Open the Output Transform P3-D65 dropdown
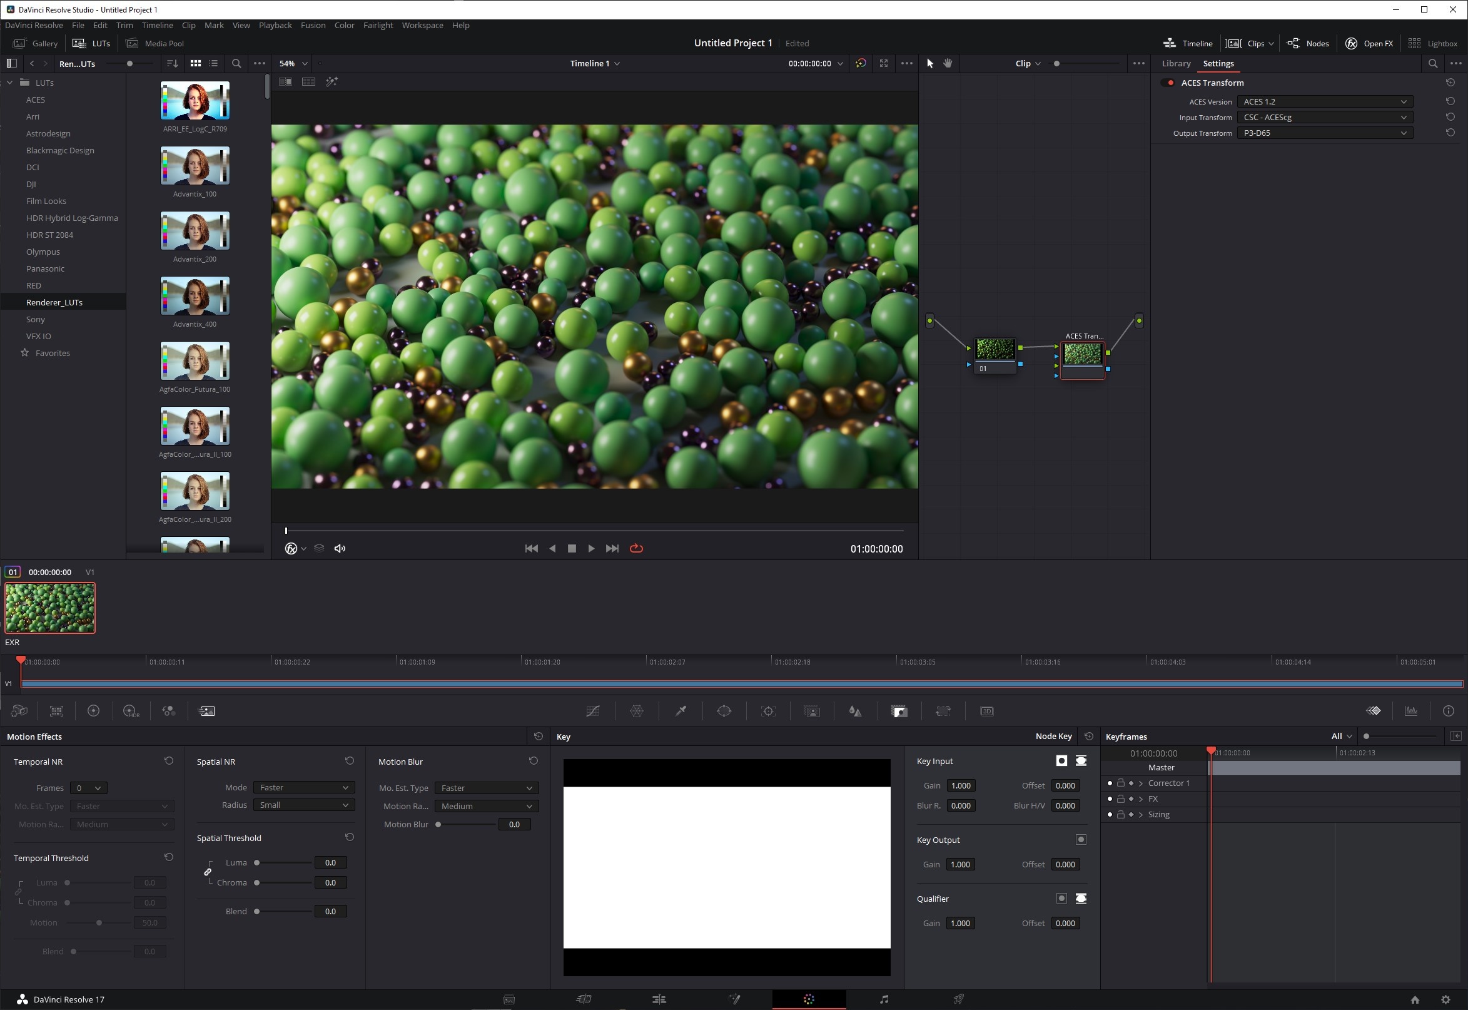 1324,133
